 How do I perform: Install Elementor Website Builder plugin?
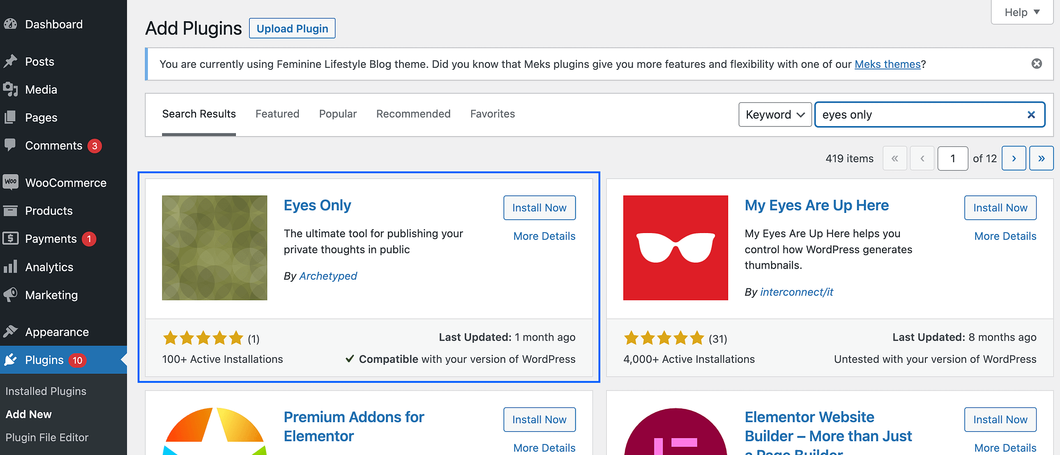point(1000,420)
